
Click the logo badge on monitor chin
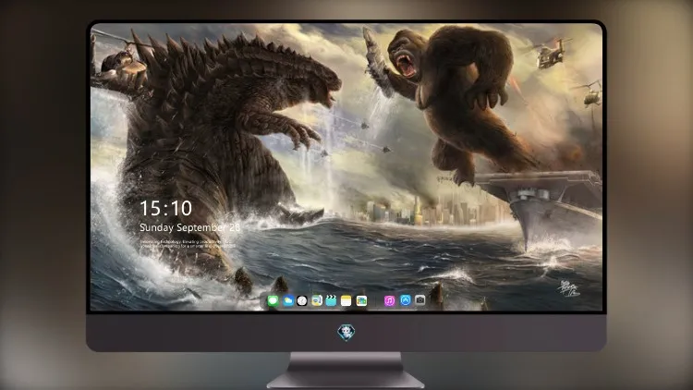(346, 333)
